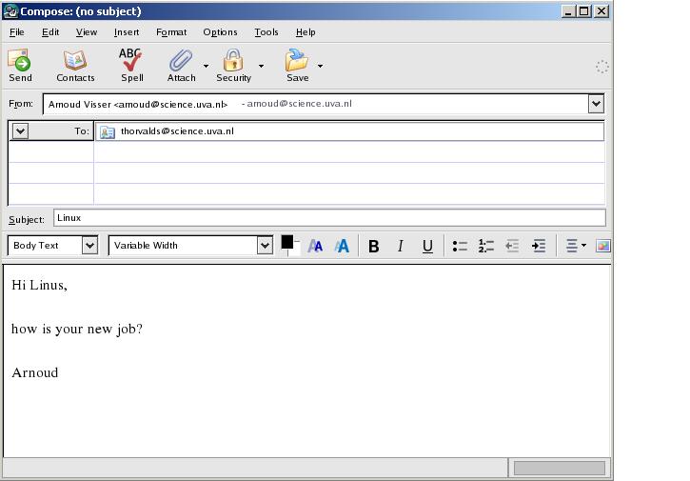Open the Format menu
The height and width of the screenshot is (481, 690).
[171, 32]
